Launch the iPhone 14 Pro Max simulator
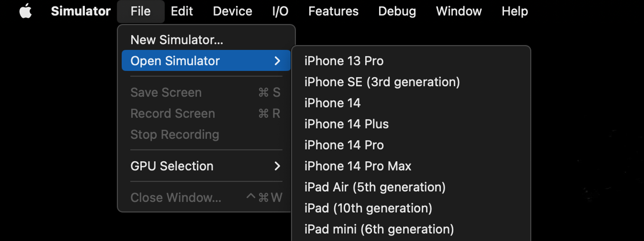This screenshot has height=241, width=644. 411,166
